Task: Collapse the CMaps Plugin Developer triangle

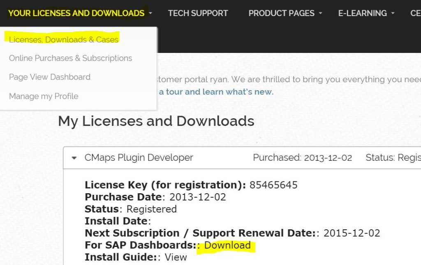Action: coord(74,158)
